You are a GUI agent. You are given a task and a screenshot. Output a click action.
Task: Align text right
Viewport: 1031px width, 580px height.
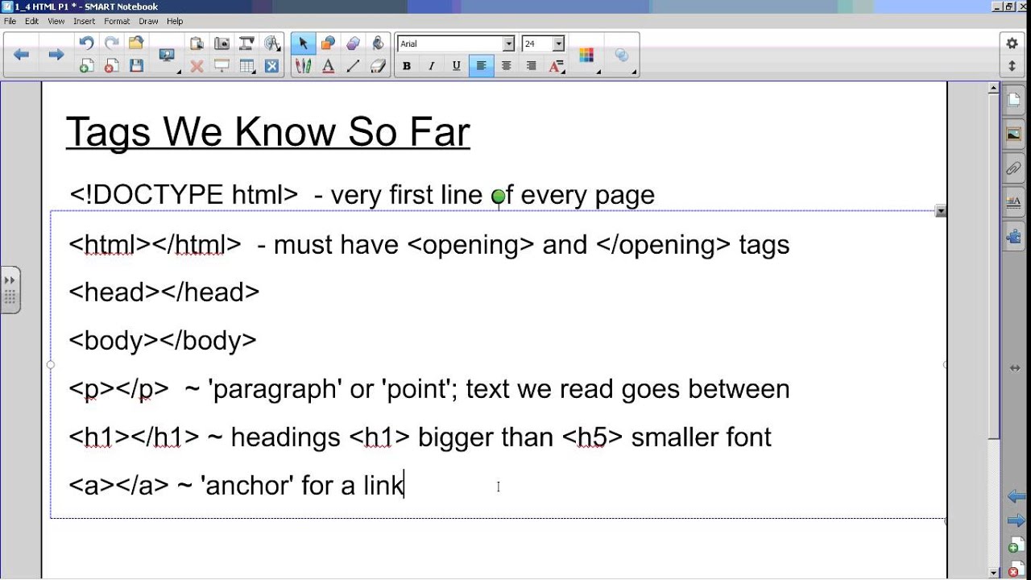click(532, 66)
